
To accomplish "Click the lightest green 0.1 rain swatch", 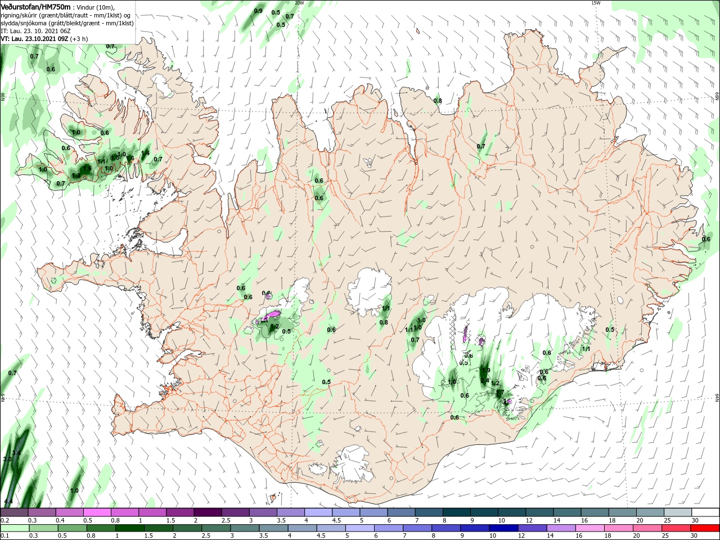I will click(x=15, y=528).
